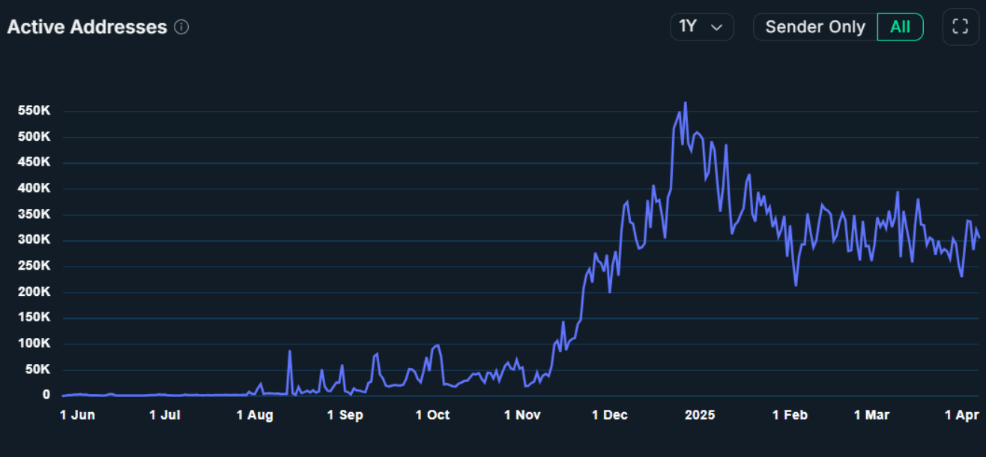
Task: Switch to the All addresses filter
Action: tap(900, 28)
